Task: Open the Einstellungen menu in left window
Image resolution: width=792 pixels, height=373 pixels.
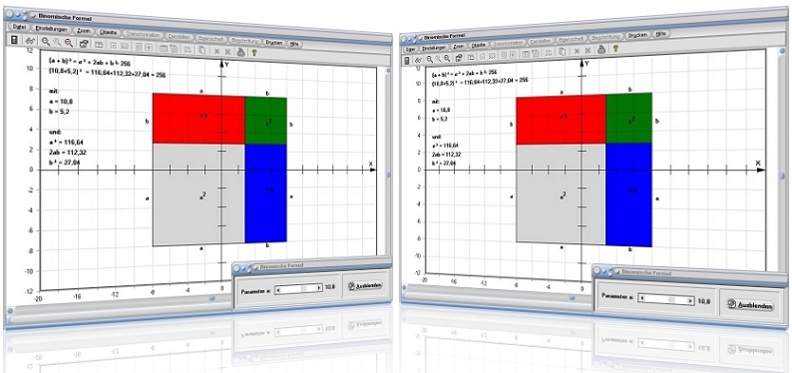Action: coord(52,29)
